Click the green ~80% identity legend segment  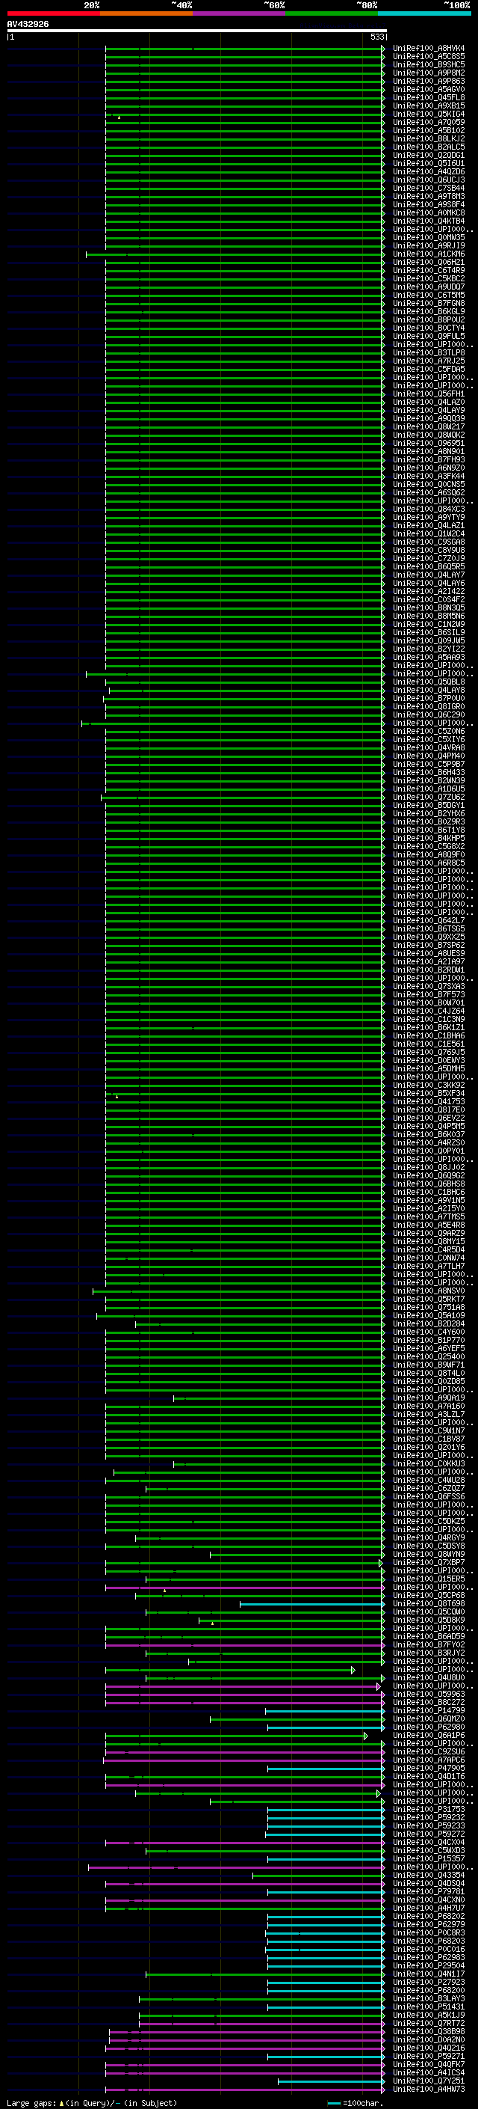pos(331,13)
